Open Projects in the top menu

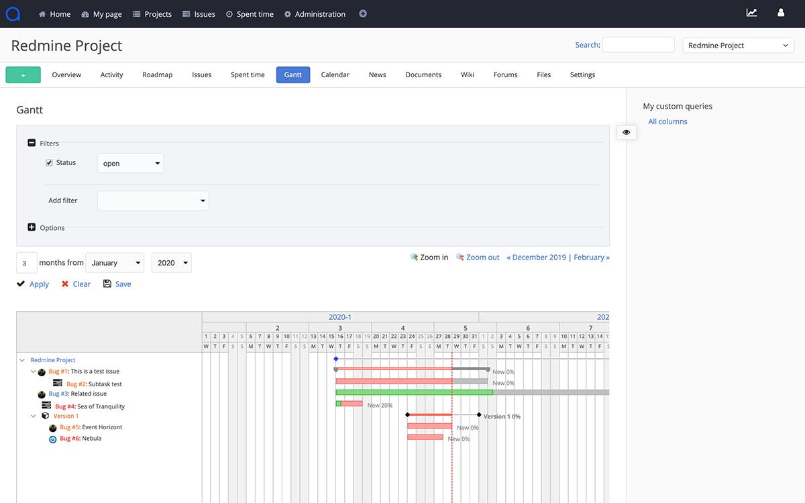(152, 14)
